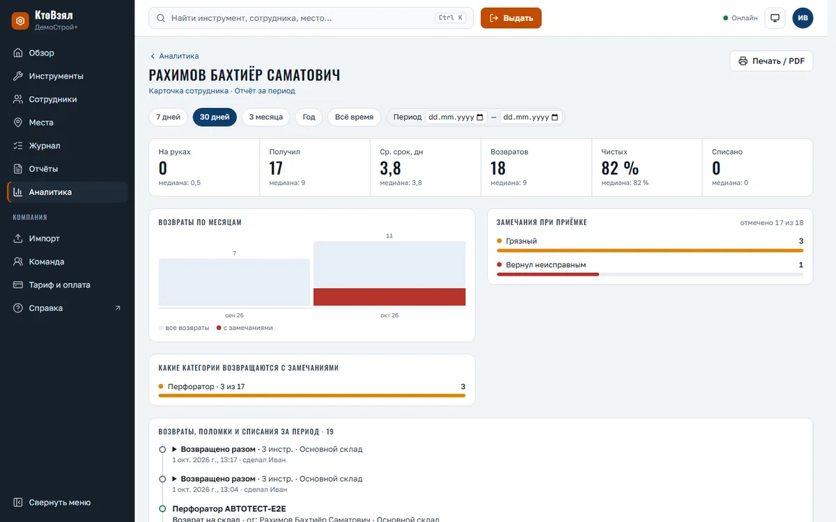
Task: Click the ИВ user avatar
Action: [803, 18]
